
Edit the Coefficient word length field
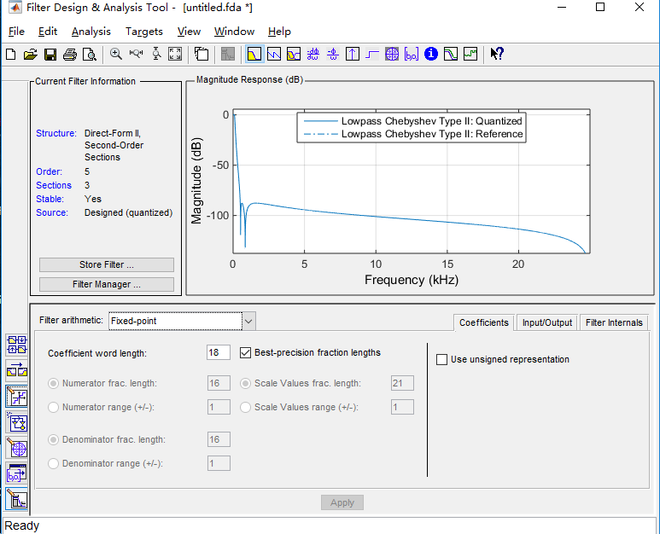(219, 352)
